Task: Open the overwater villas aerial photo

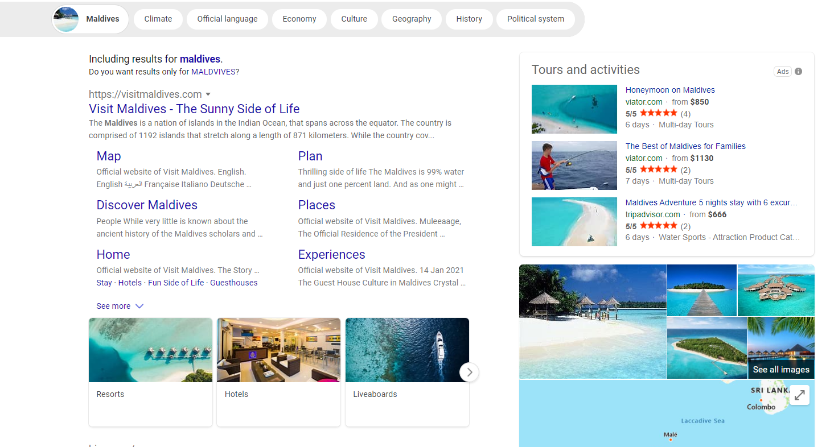Action: 776,290
